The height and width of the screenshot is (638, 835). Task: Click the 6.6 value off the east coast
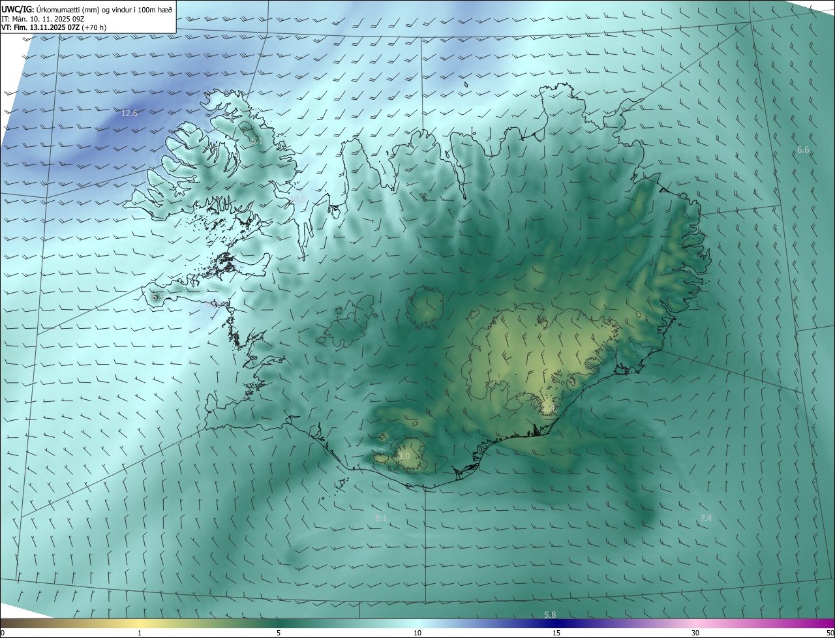(x=803, y=150)
